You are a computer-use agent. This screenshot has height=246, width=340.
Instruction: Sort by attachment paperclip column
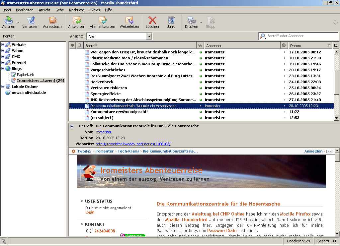tap(79, 45)
